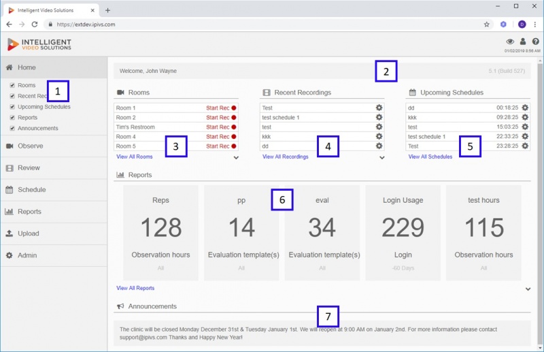This screenshot has height=352, width=544.
Task: Collapse the Rooms panel with its chevron
Action: pyautogui.click(x=236, y=158)
